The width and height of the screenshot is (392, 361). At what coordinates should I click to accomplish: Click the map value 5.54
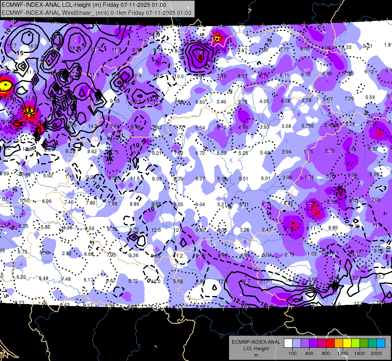click(x=200, y=128)
